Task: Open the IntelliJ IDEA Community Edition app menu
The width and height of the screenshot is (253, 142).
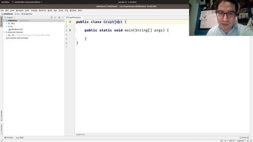Action: [27, 2]
